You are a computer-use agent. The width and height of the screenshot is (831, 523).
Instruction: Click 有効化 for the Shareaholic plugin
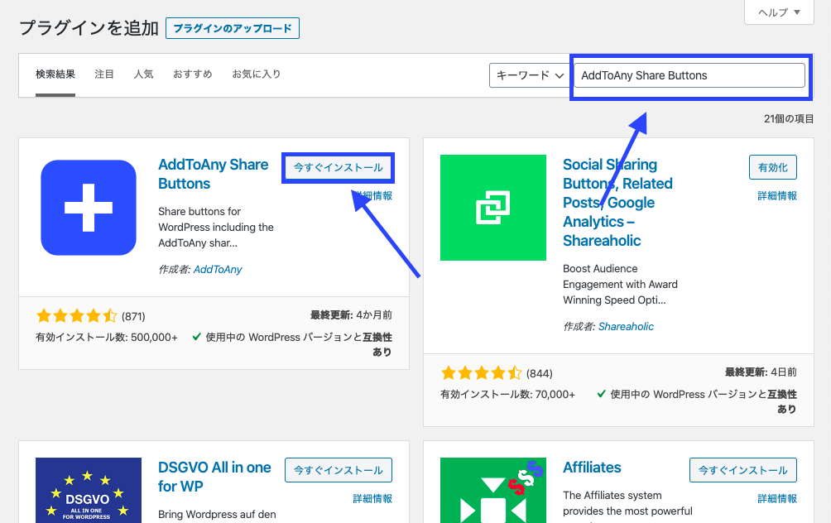[773, 167]
